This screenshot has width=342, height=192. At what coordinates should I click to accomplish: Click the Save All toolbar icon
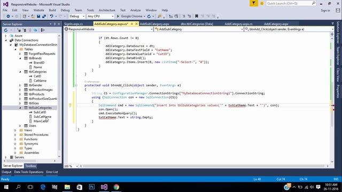(44, 16)
